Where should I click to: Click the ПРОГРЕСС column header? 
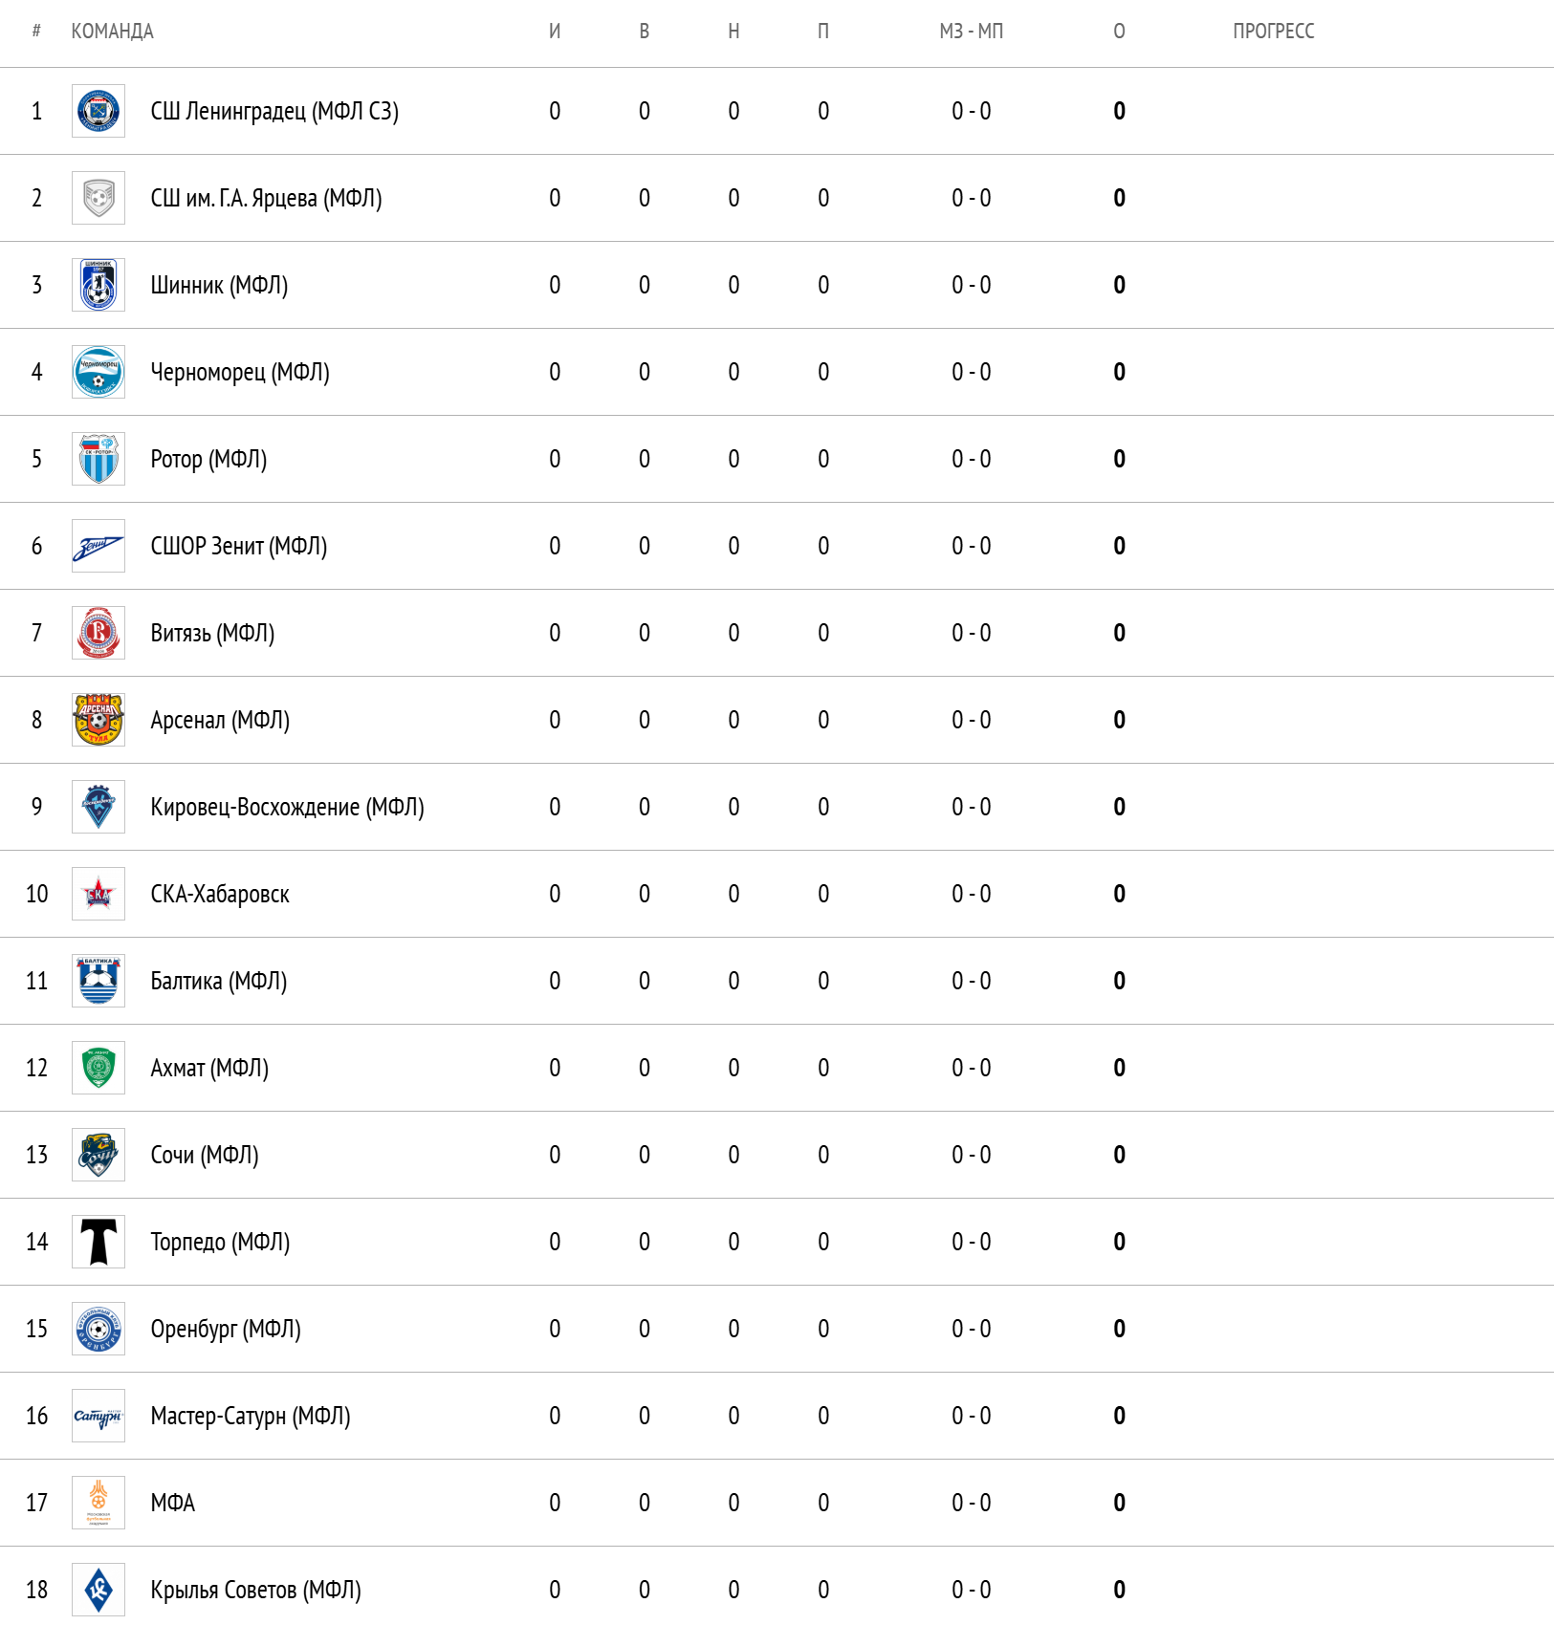pyautogui.click(x=1273, y=32)
